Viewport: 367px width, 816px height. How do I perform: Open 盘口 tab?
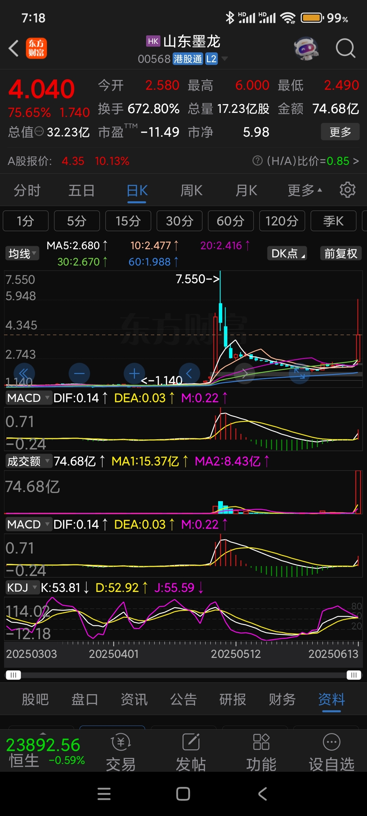85,699
